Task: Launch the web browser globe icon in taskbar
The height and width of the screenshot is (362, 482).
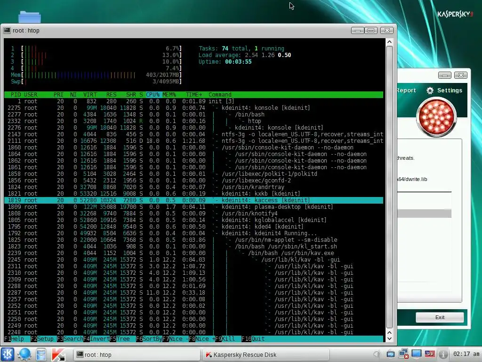Action: click(x=24, y=354)
